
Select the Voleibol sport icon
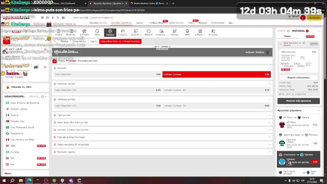coord(110,32)
